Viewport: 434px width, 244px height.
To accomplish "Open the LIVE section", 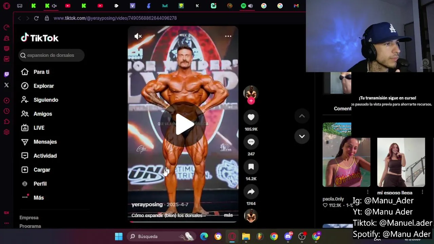I will (x=39, y=128).
